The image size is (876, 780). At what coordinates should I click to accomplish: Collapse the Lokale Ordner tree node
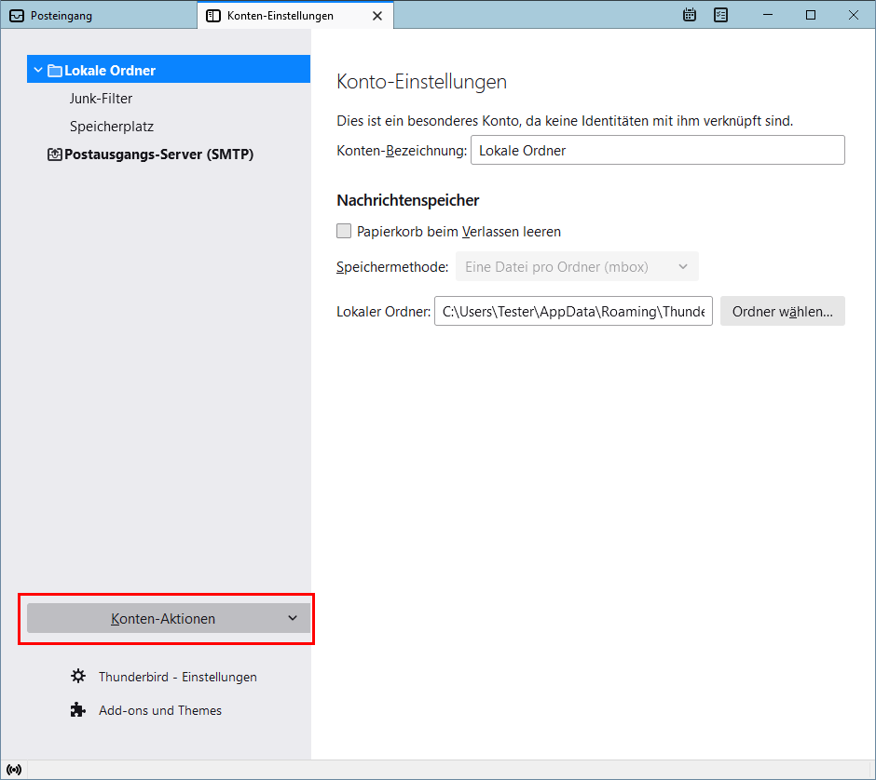pos(37,71)
